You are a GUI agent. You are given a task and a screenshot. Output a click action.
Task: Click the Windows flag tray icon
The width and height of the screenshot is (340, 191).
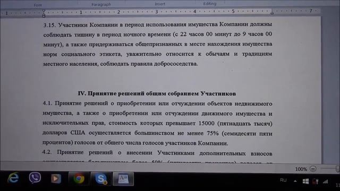(x=305, y=181)
